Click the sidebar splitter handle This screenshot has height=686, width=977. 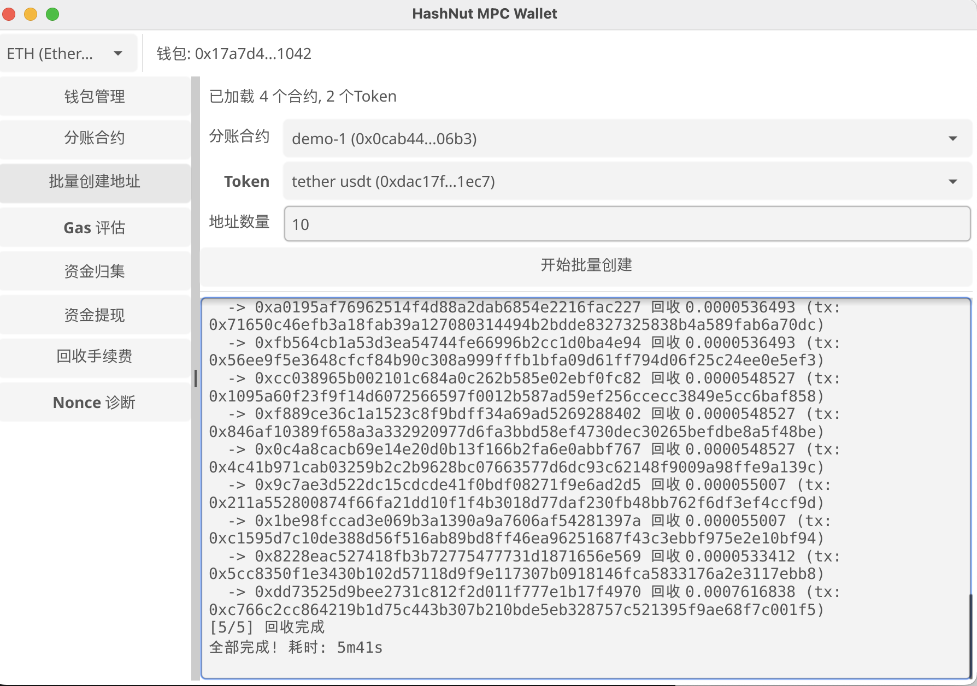tap(196, 379)
